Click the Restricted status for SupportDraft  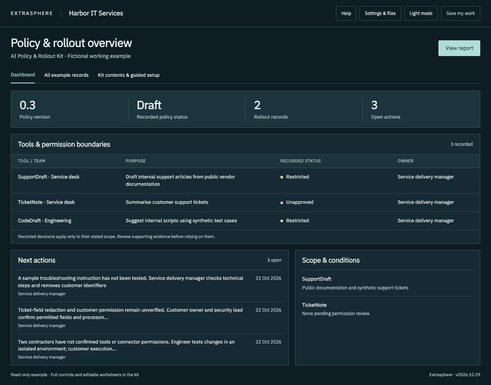(295, 177)
